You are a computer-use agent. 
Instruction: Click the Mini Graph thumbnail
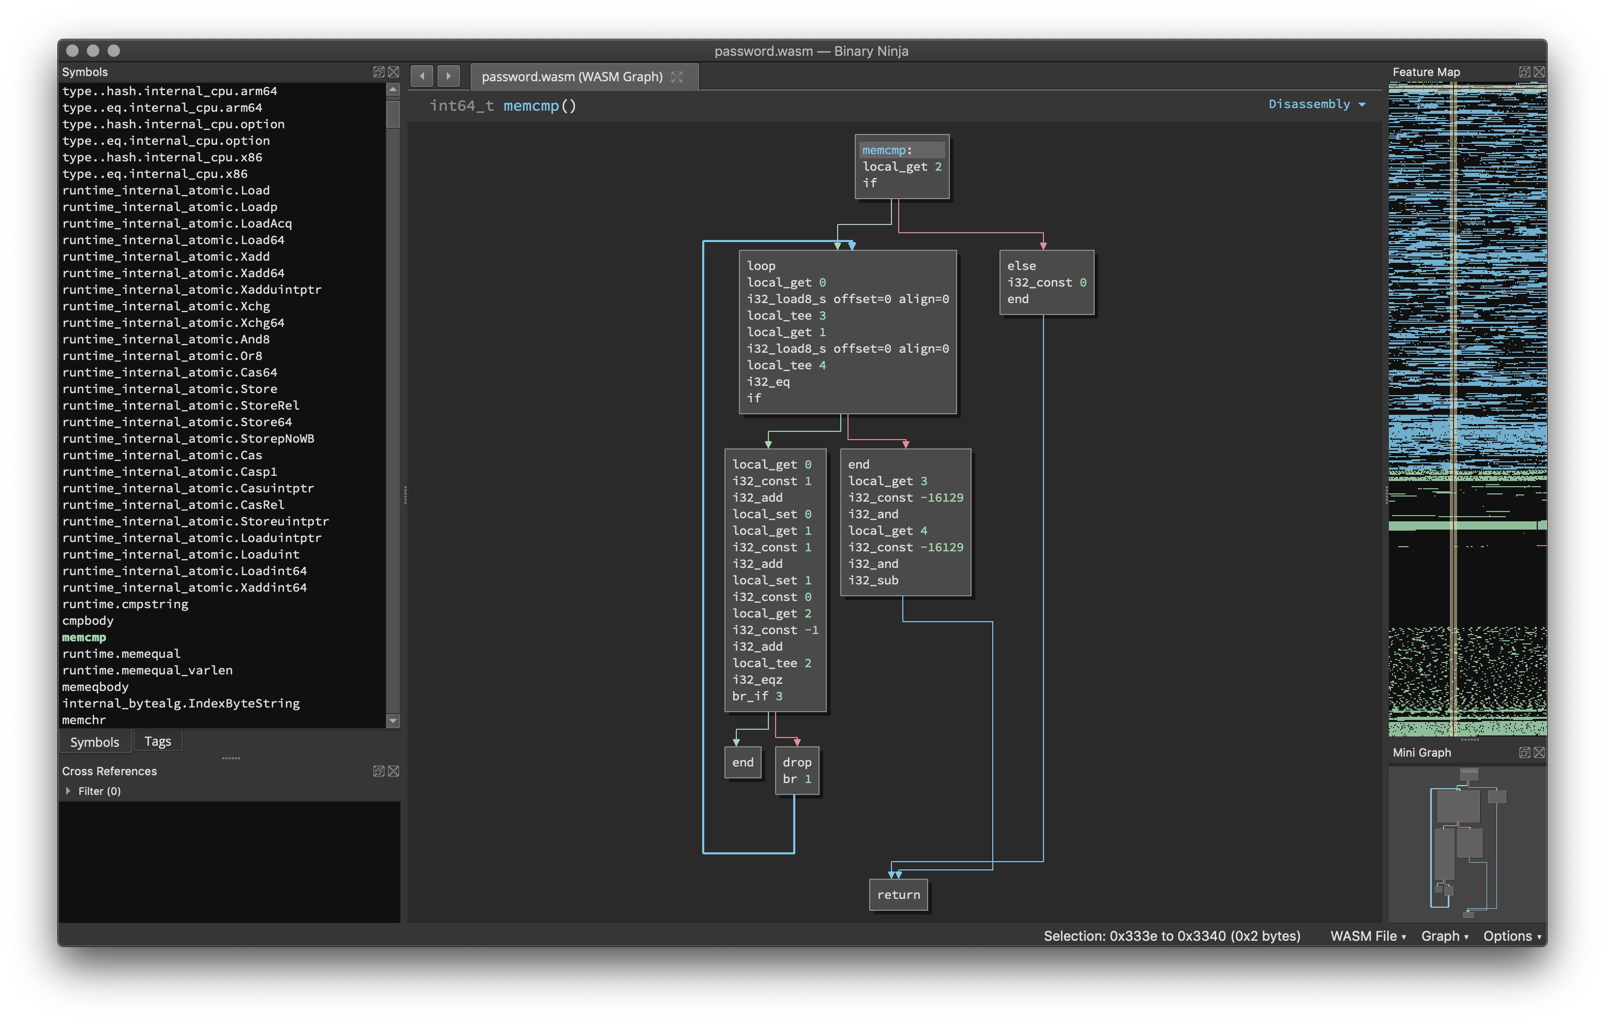click(1467, 844)
